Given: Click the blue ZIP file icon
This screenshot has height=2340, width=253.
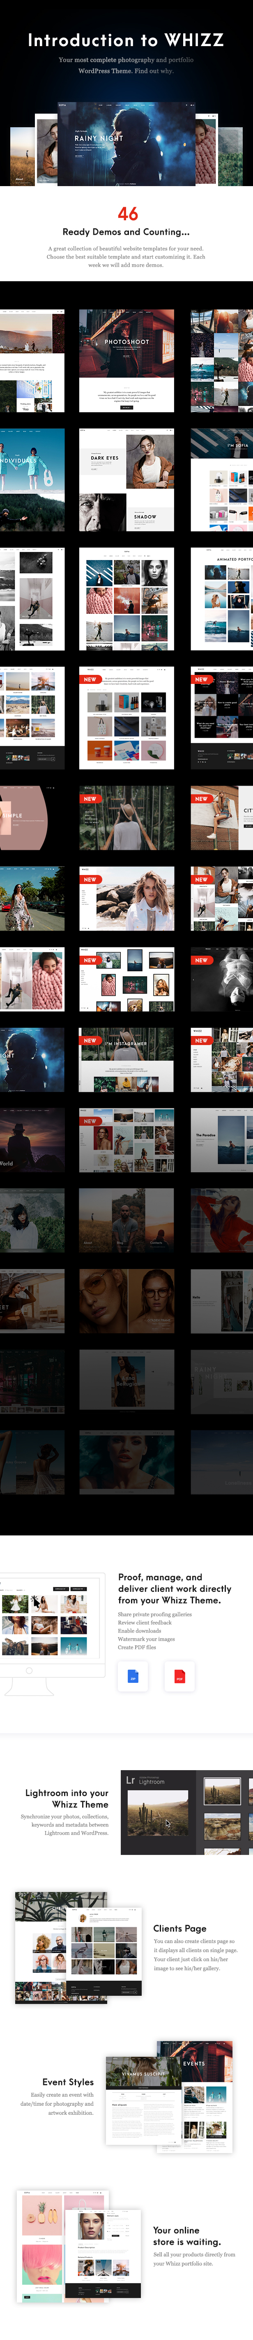Looking at the screenshot, I should (132, 1676).
